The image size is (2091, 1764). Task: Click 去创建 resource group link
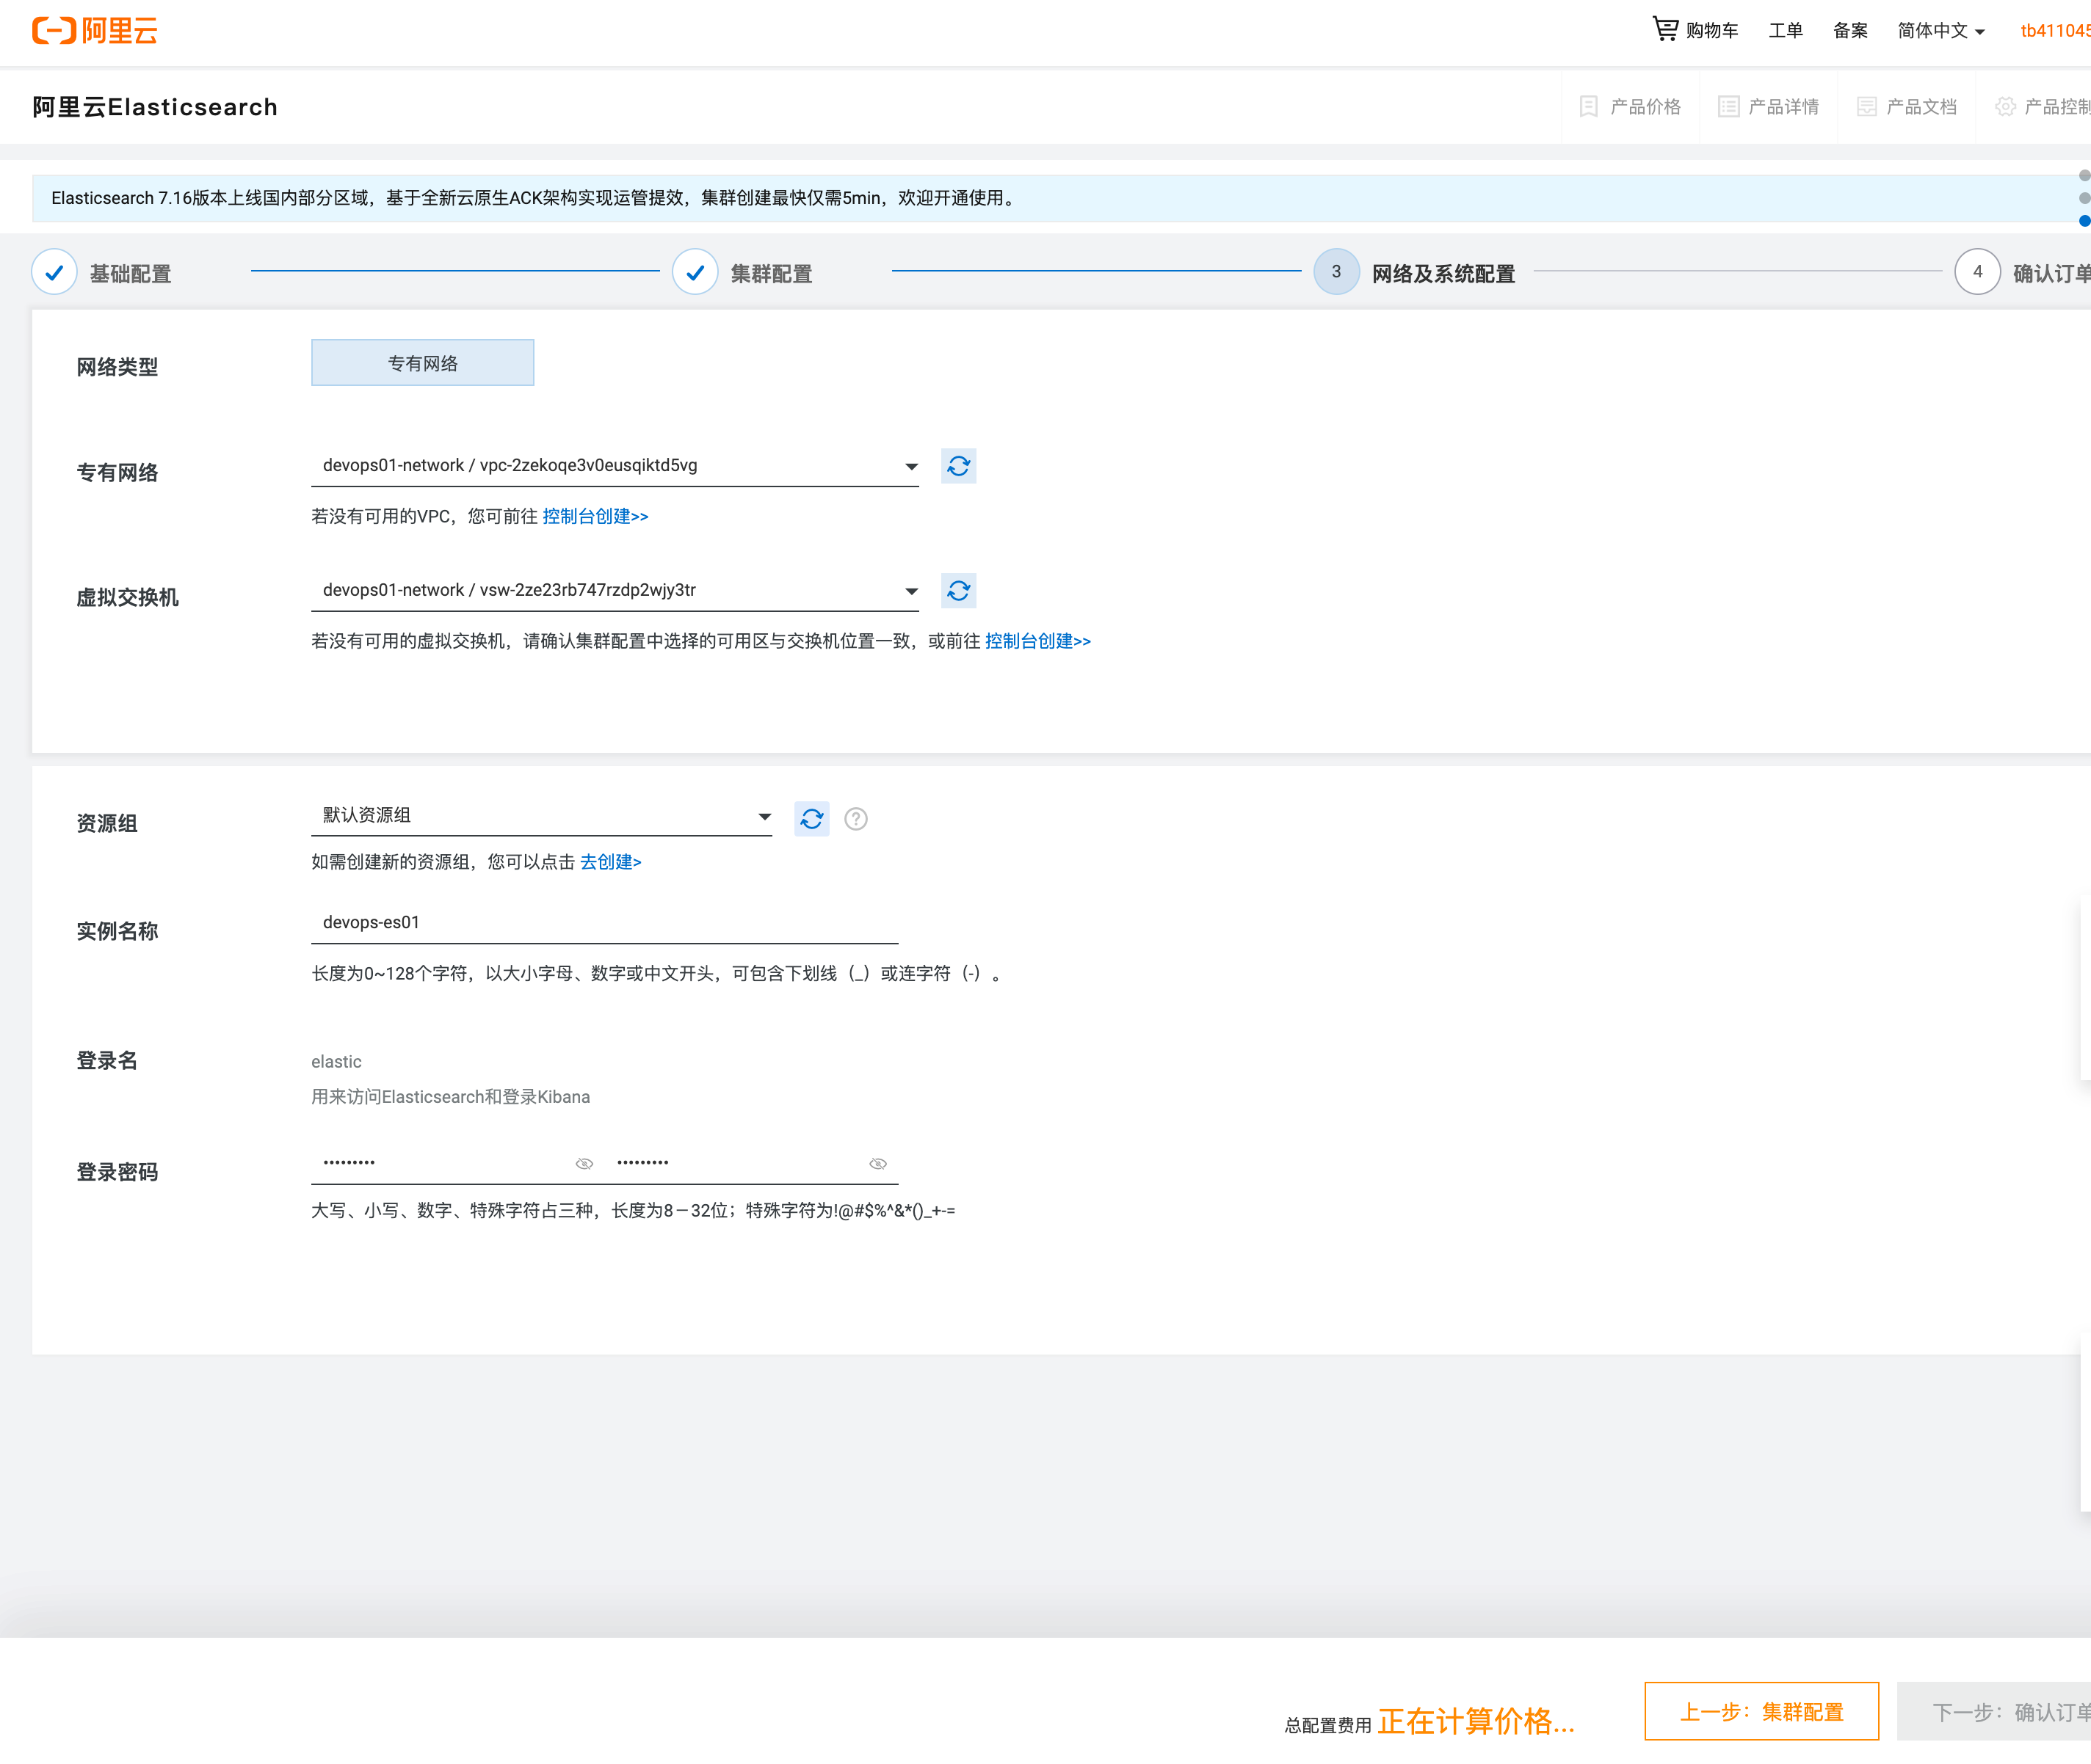click(x=610, y=862)
